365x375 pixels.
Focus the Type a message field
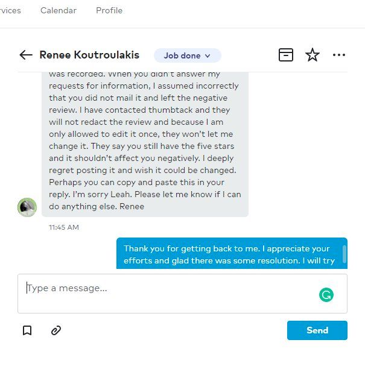(182, 294)
